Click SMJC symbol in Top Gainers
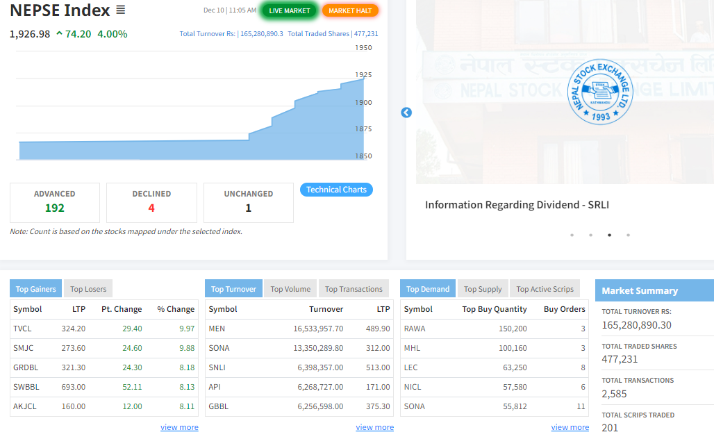 [x=23, y=348]
